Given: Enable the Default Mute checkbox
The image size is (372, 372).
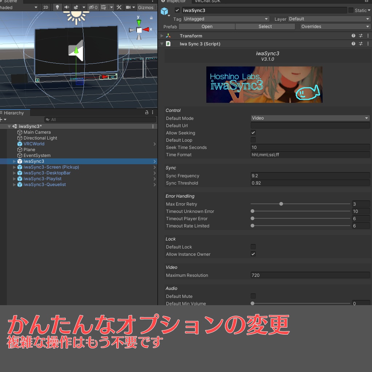Looking at the screenshot, I should [x=253, y=296].
